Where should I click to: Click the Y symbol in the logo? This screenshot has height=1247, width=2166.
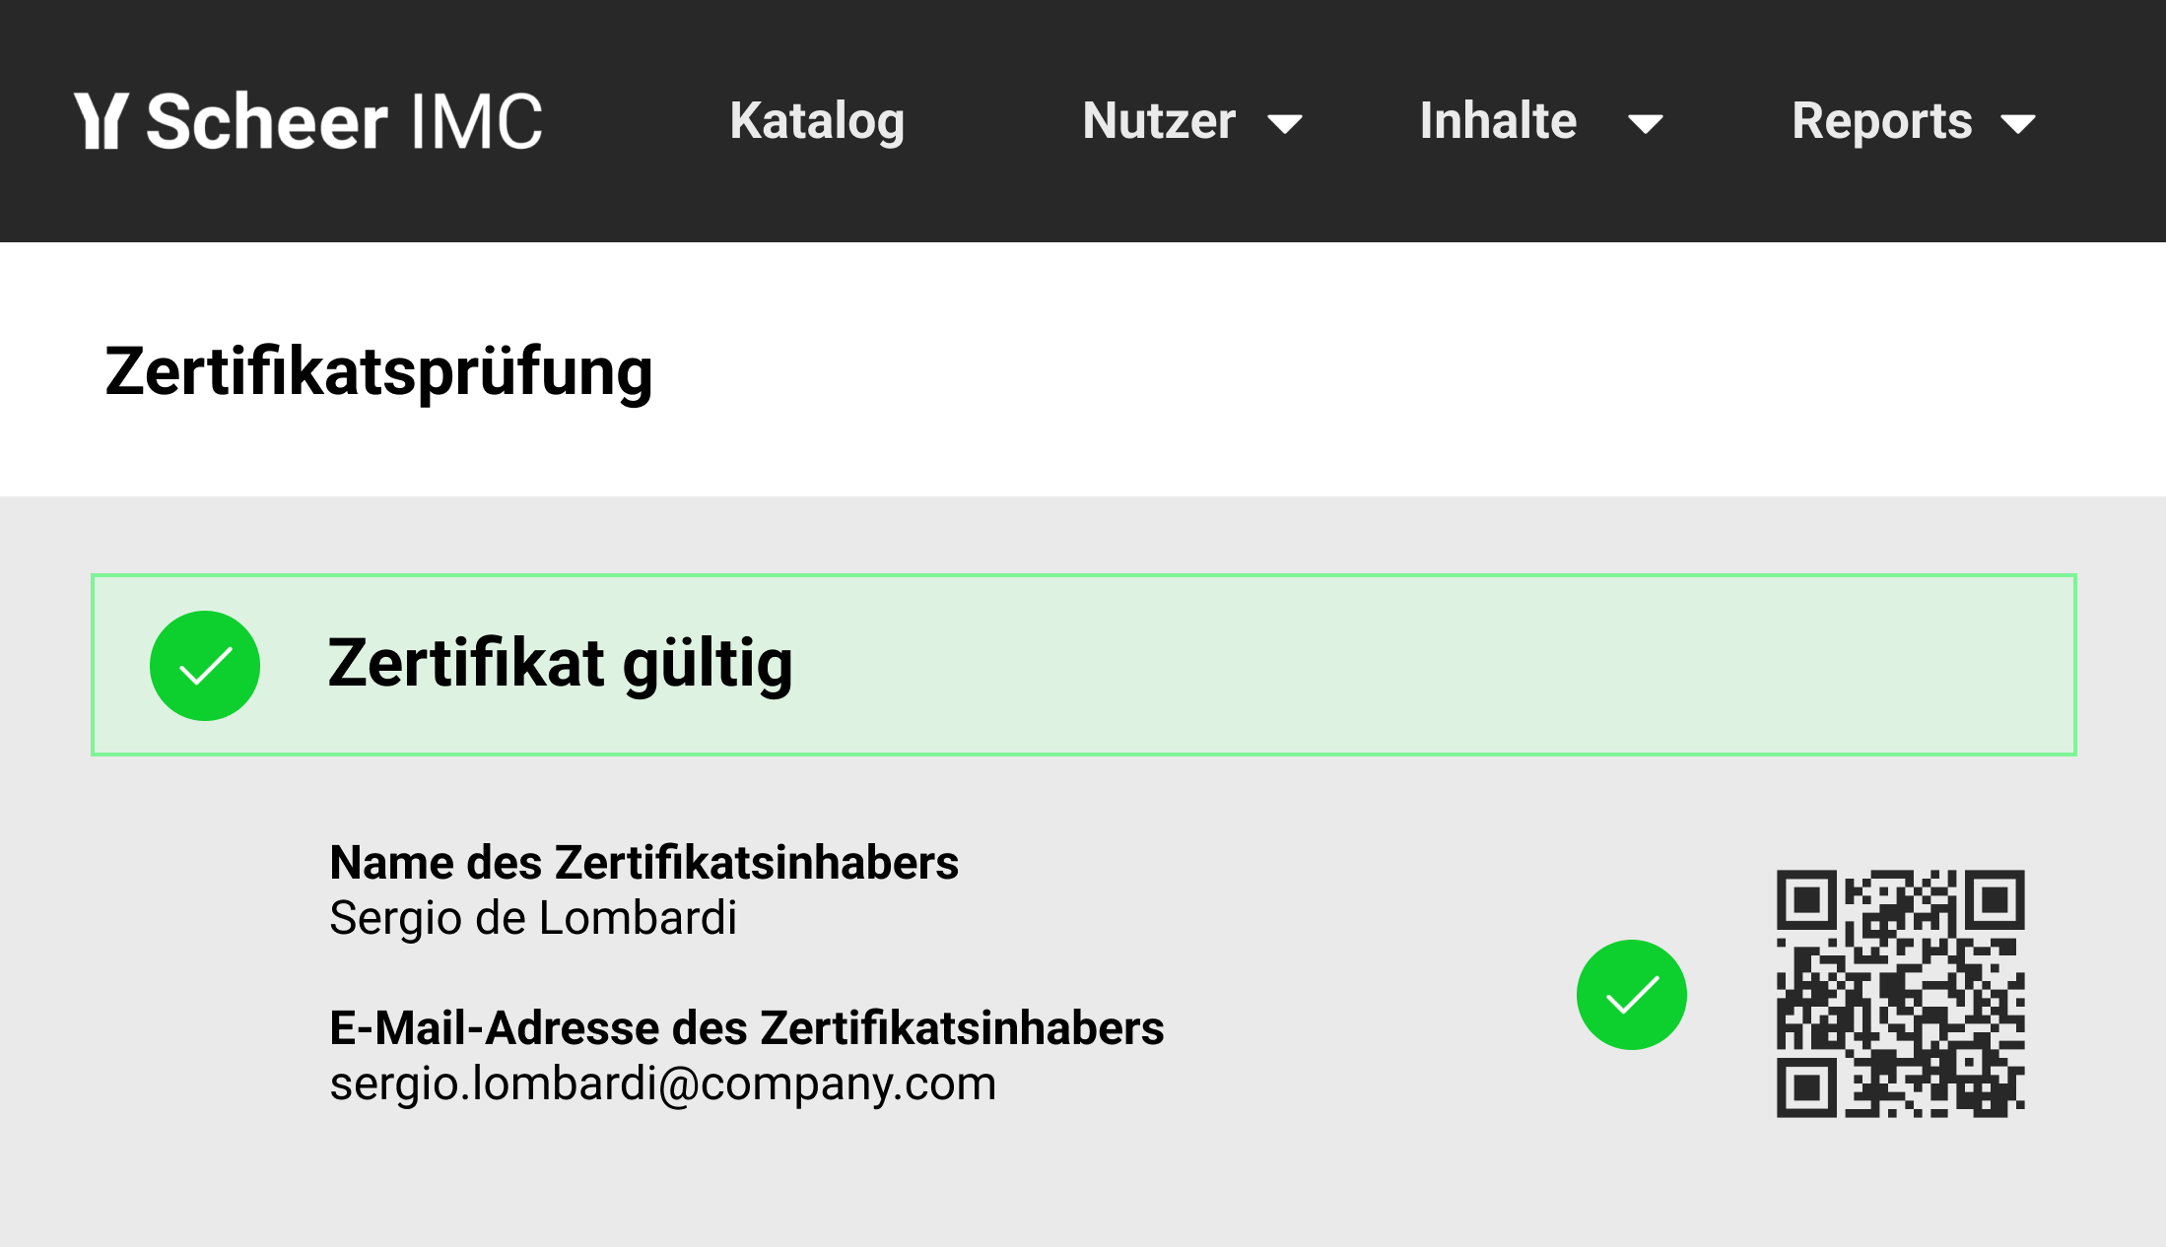tap(102, 121)
